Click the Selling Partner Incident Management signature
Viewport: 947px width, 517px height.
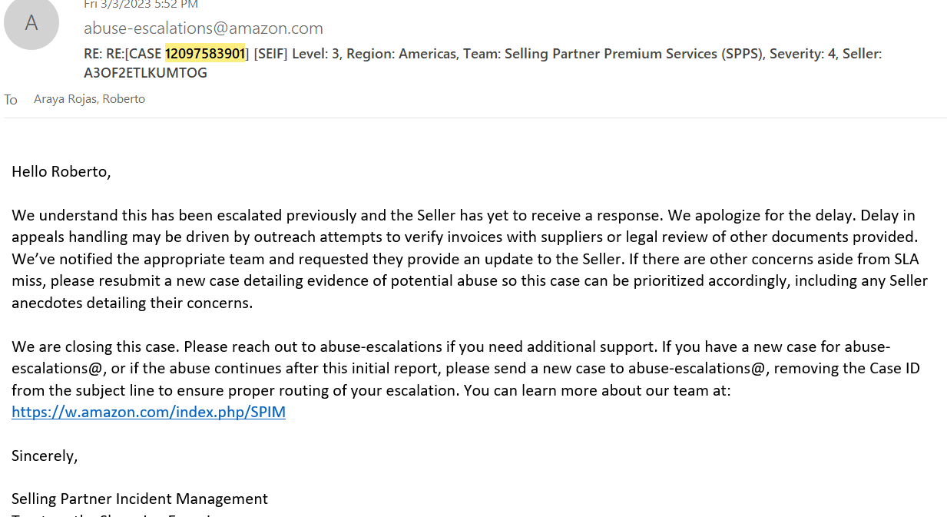(x=140, y=499)
